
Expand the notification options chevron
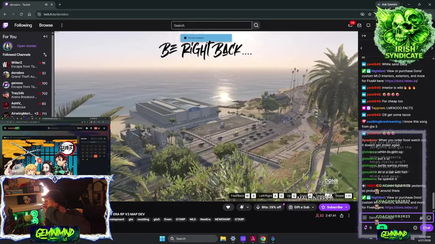point(247,207)
